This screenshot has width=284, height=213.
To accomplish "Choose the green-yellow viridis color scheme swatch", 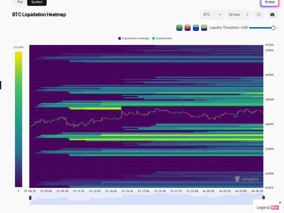I will point(179,28).
